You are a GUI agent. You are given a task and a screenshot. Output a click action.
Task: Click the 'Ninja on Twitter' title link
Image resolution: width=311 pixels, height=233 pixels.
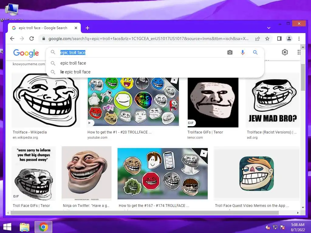click(86, 206)
